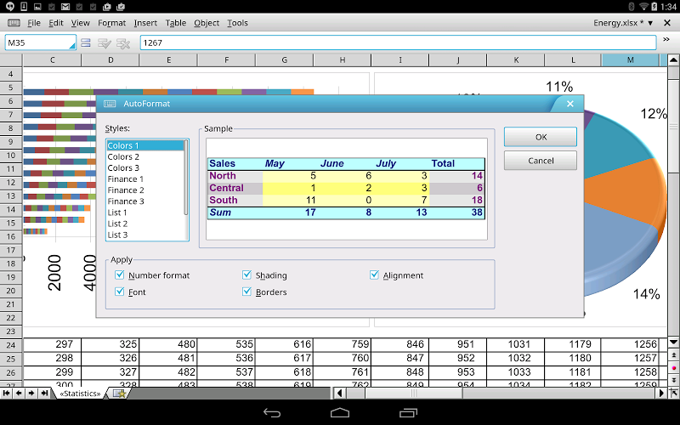The height and width of the screenshot is (425, 680).
Task: Close the Energy.xlsx document with X
Action: point(667,23)
